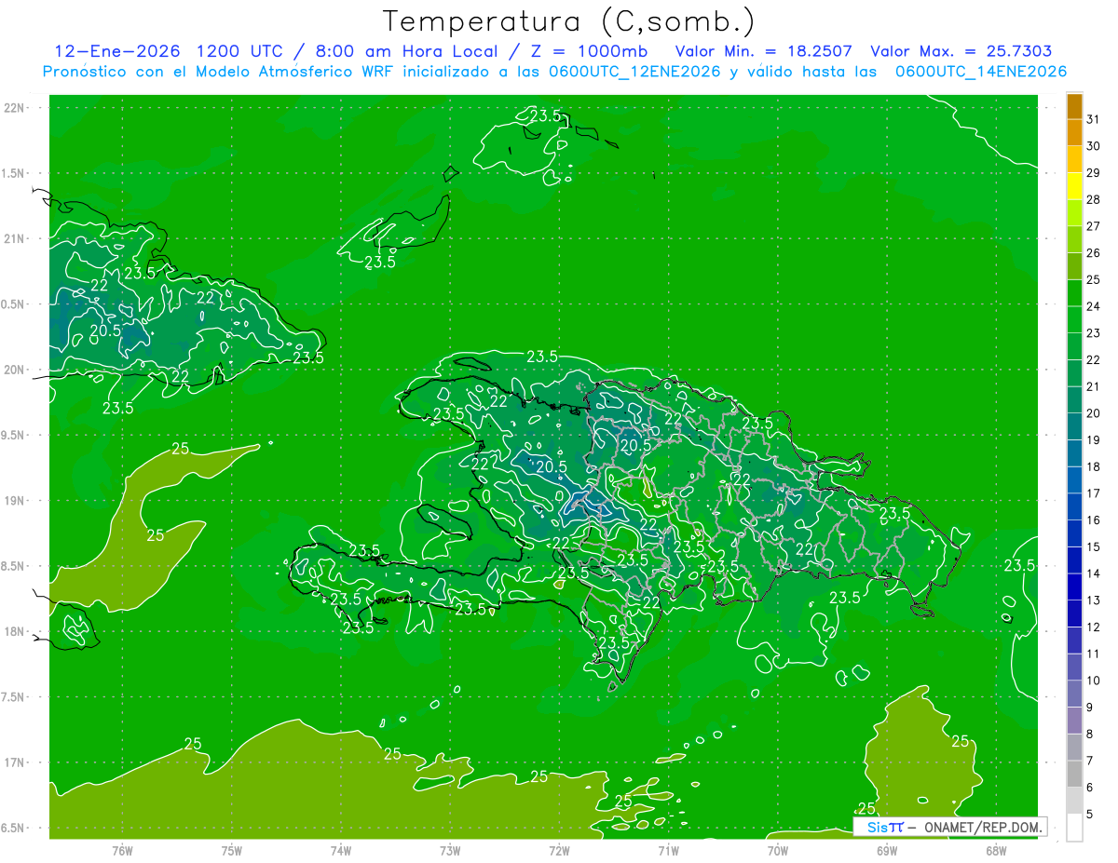The image size is (1118, 863).
Task: Select the green swatch between 24 and 25
Action: click(x=1074, y=293)
